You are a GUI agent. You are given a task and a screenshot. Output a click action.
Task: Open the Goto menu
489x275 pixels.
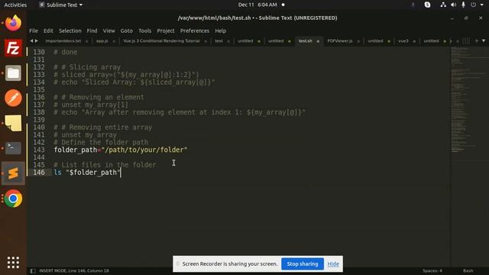point(126,31)
